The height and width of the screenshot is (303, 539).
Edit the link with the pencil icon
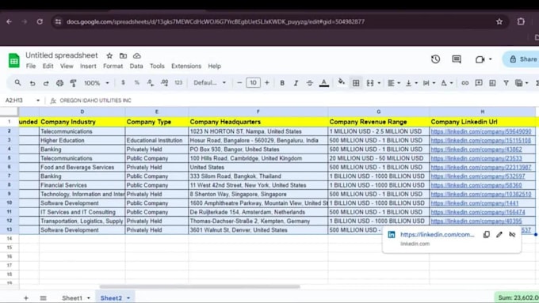[499, 234]
